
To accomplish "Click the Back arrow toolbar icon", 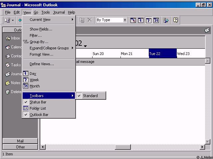I will 20,20.
